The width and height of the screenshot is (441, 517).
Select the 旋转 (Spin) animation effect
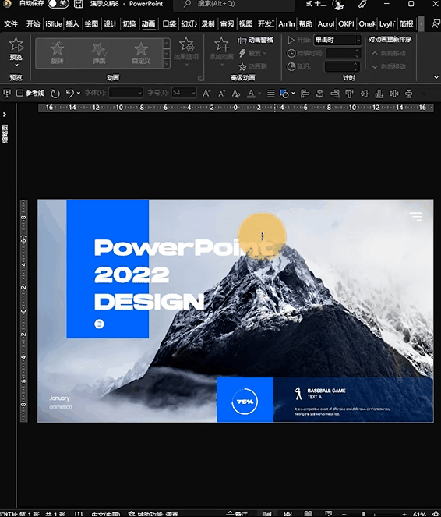pyautogui.click(x=58, y=53)
